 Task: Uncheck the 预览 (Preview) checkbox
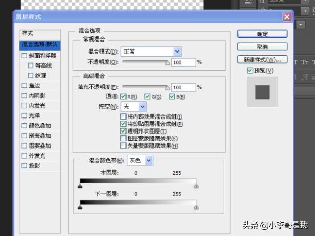click(x=250, y=71)
